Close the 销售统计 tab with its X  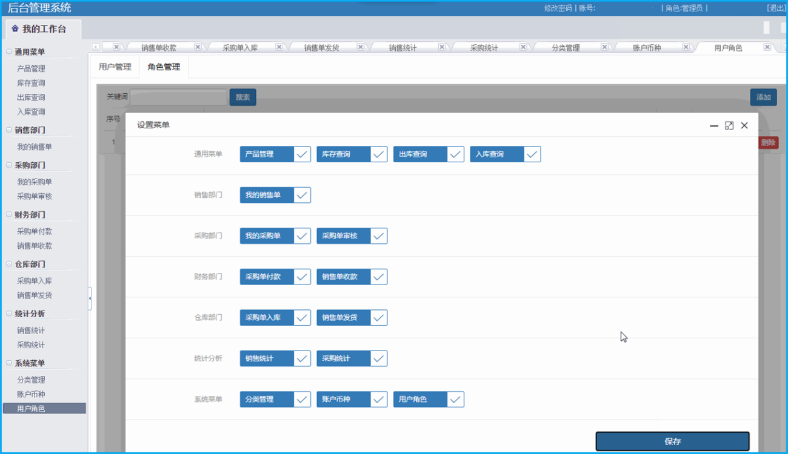442,47
